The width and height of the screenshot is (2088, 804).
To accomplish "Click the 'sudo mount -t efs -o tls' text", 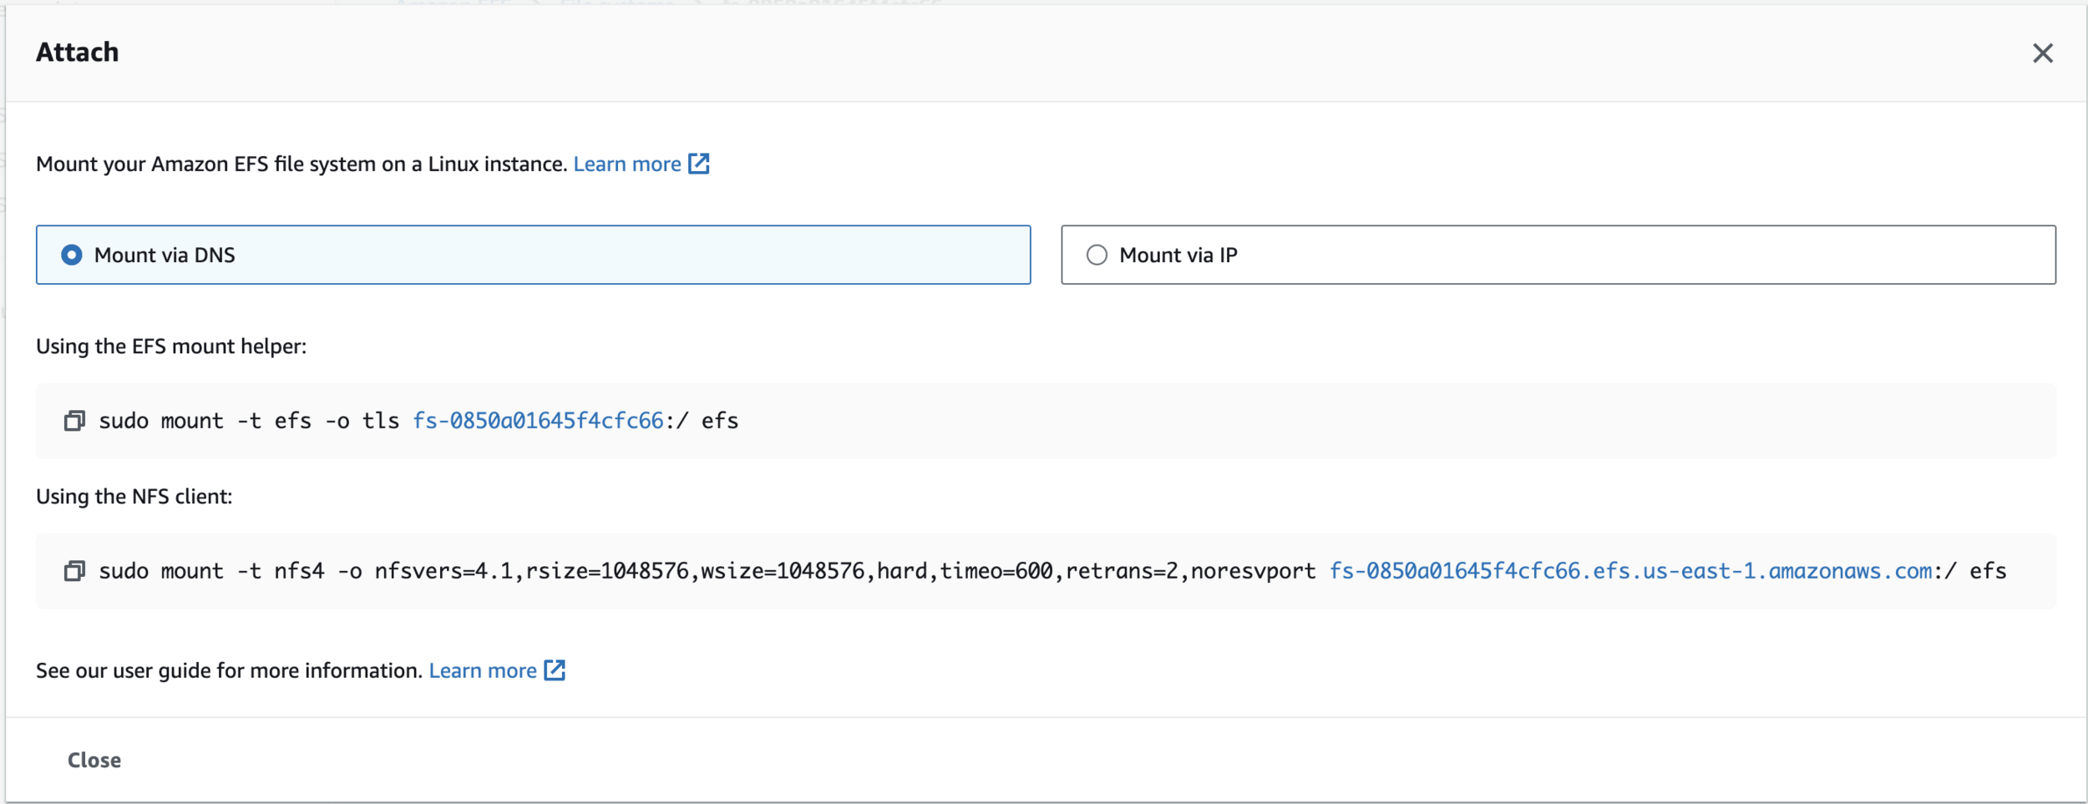I will 249,421.
